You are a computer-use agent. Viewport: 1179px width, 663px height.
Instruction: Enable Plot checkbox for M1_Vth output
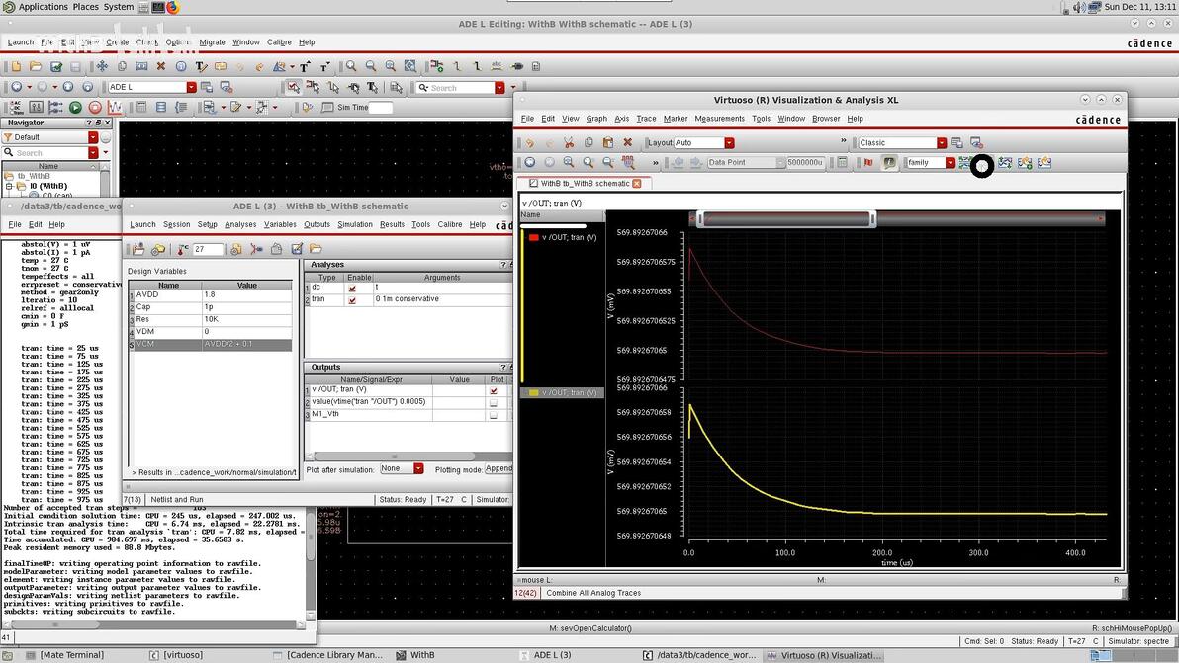click(x=494, y=415)
